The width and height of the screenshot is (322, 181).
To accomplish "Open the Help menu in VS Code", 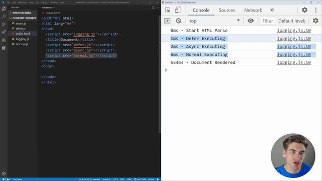I will (62, 3).
